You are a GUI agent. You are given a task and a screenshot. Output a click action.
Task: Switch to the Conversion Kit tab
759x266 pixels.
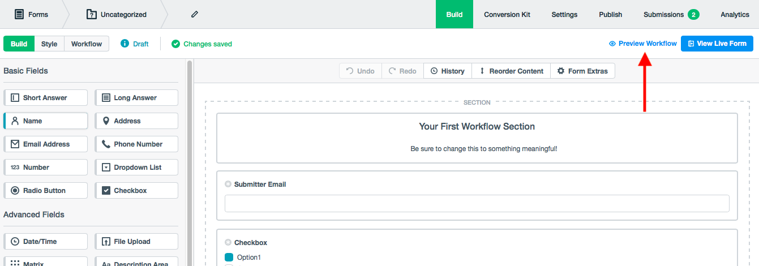point(507,15)
